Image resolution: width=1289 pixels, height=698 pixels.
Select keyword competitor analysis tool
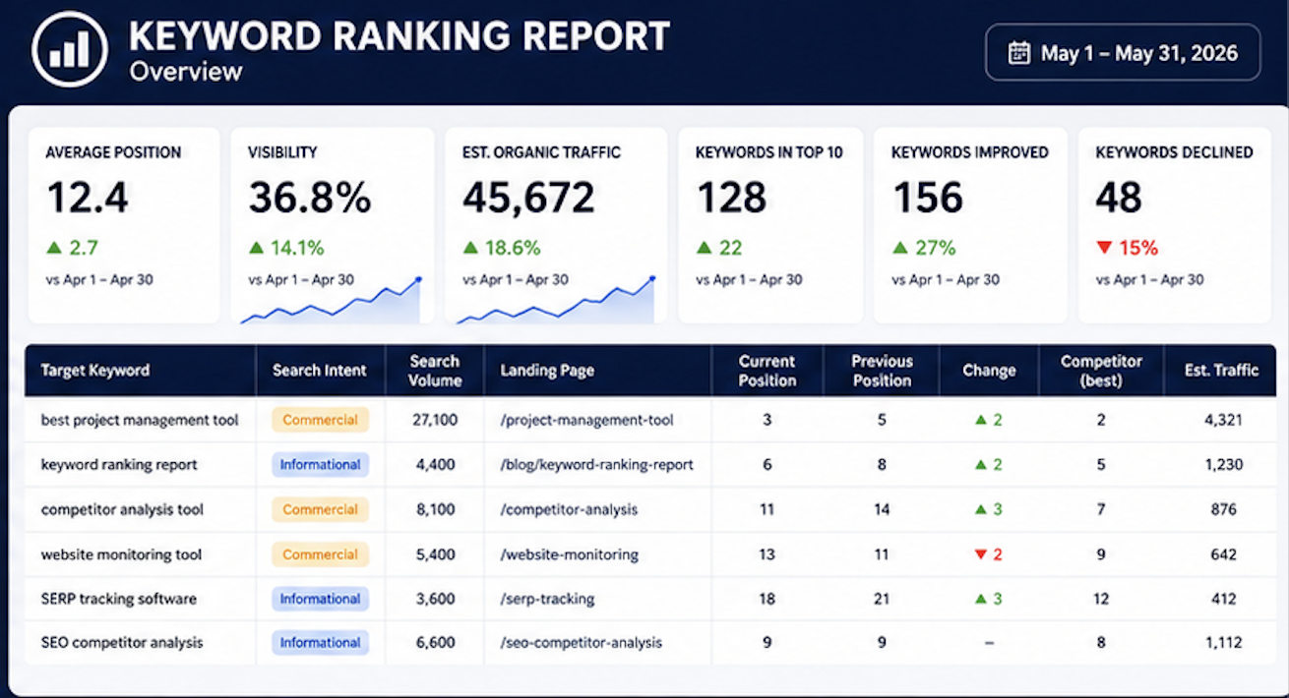pyautogui.click(x=123, y=509)
